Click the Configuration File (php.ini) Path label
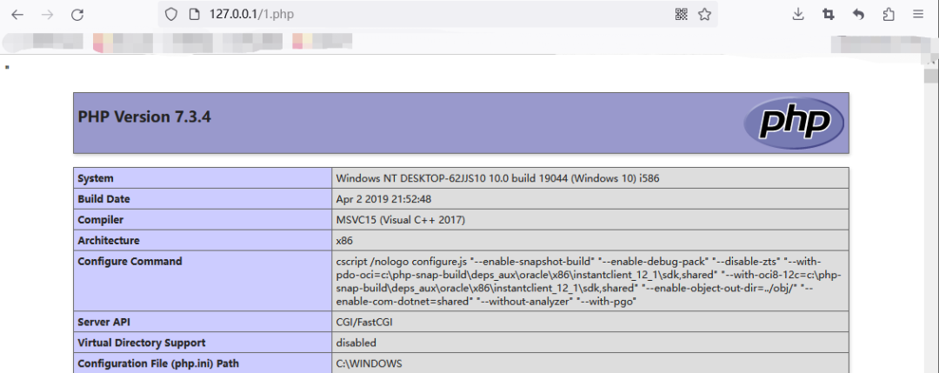 [158, 363]
